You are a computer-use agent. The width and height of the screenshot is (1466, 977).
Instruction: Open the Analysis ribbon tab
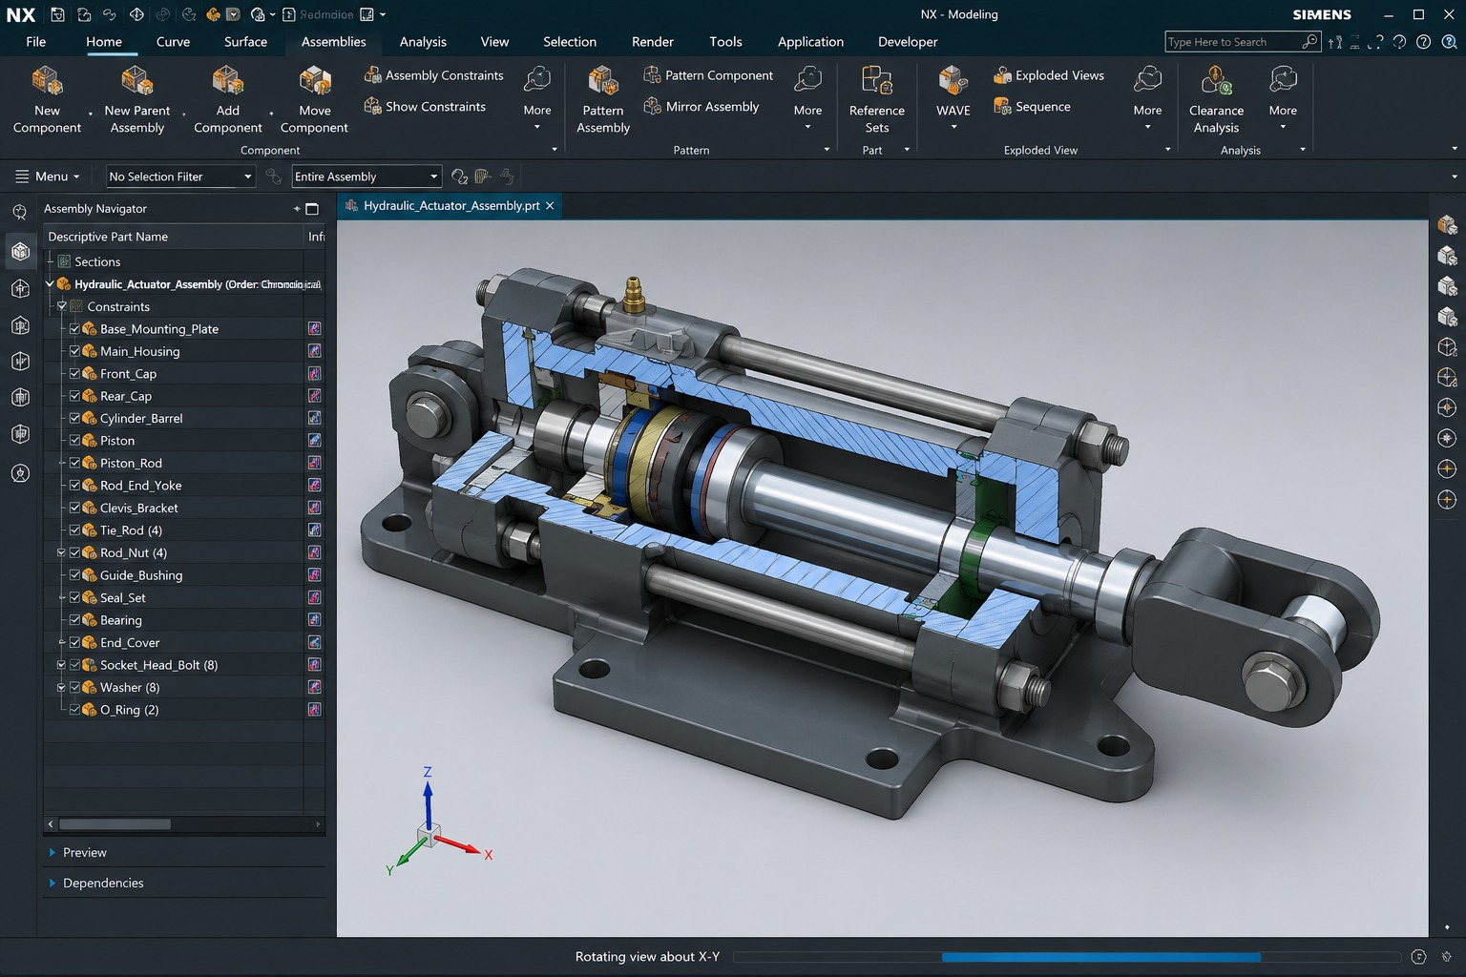pos(423,41)
